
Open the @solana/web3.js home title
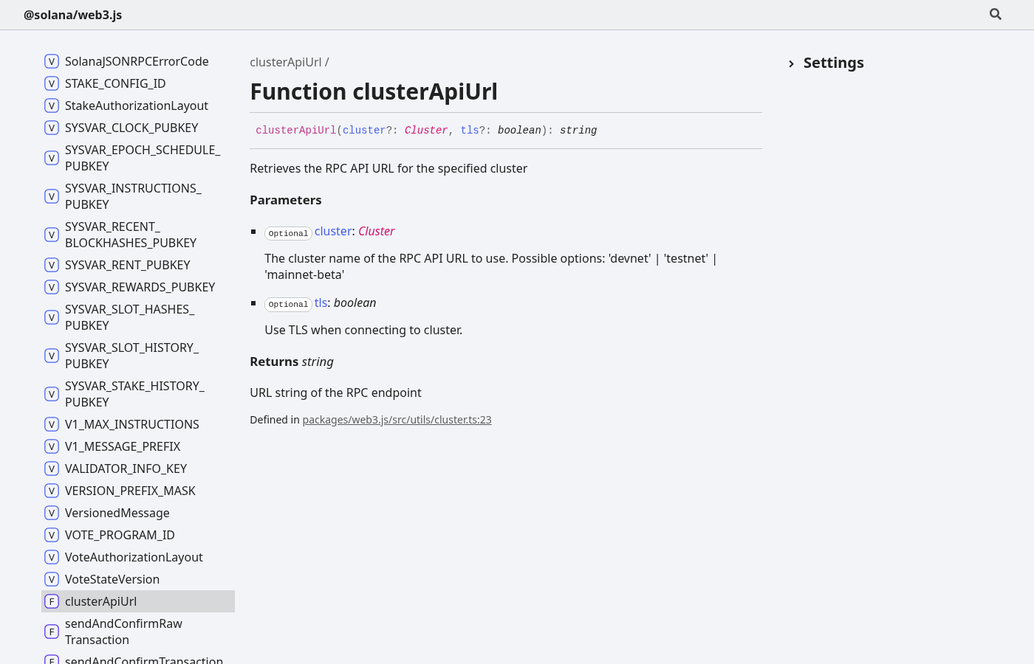[73, 15]
